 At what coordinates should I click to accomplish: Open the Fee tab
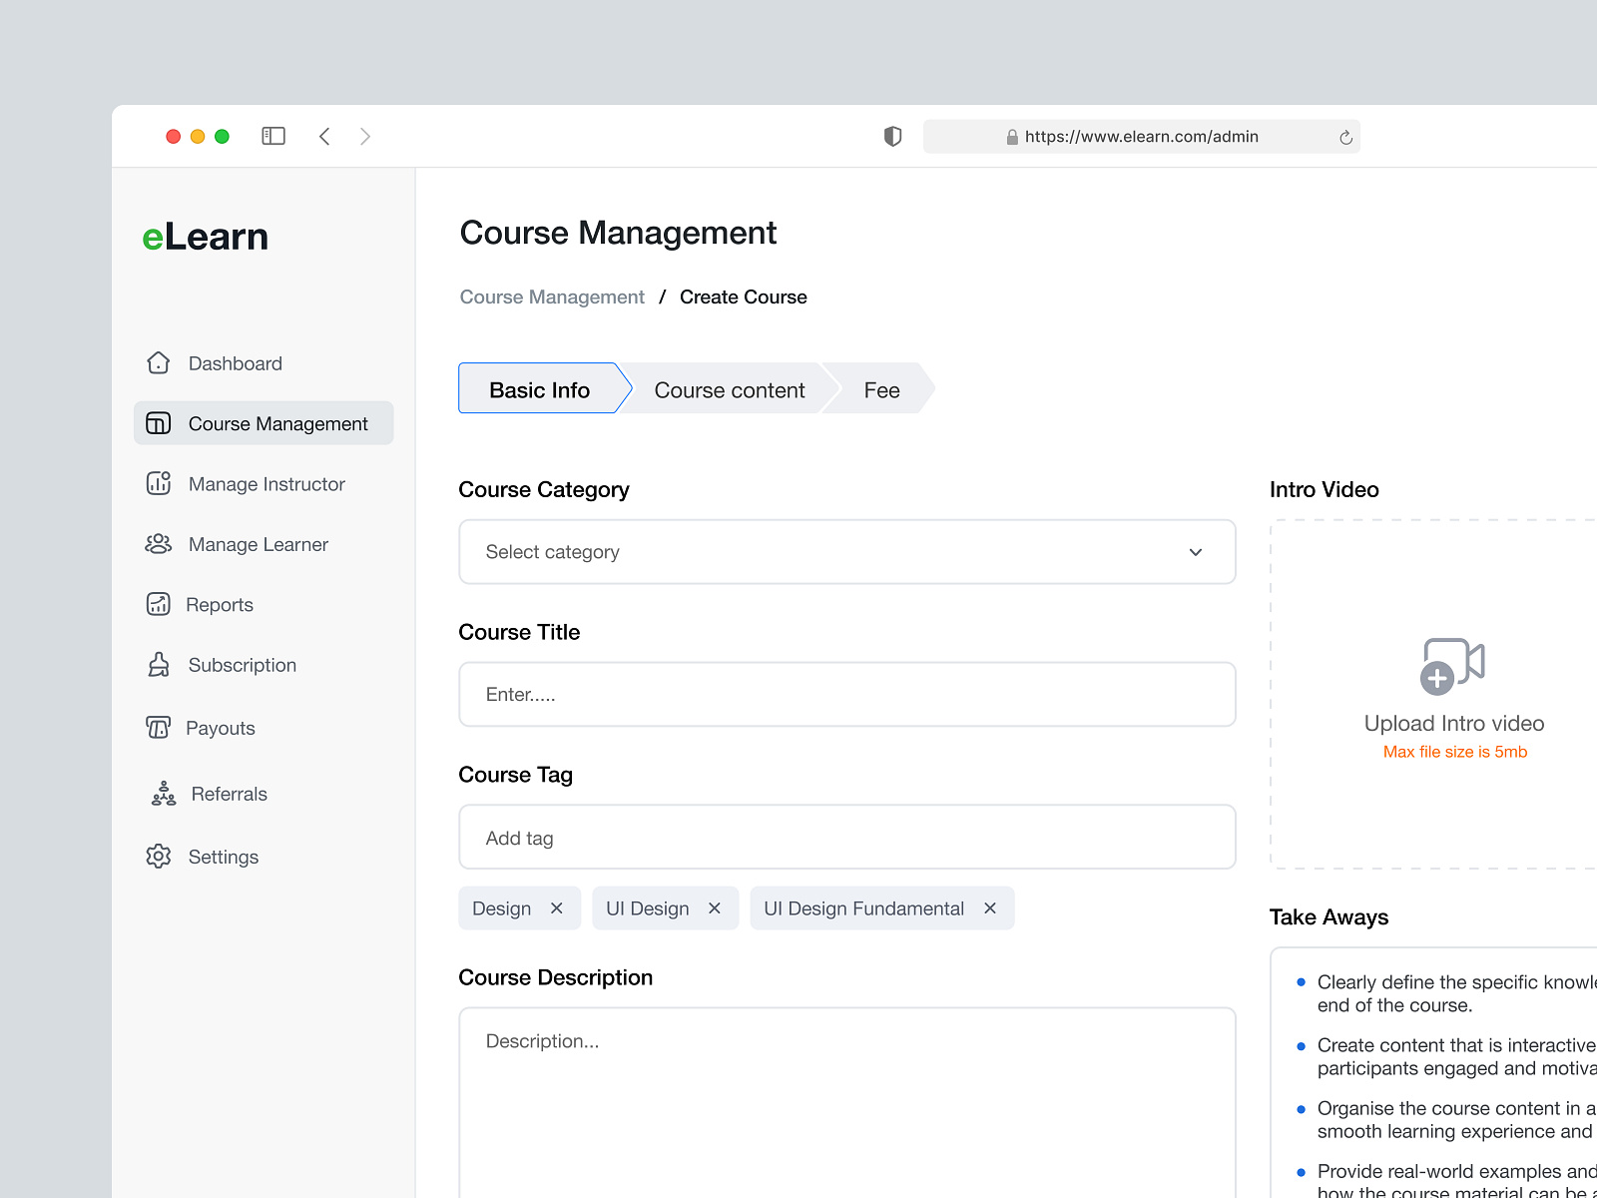(881, 389)
